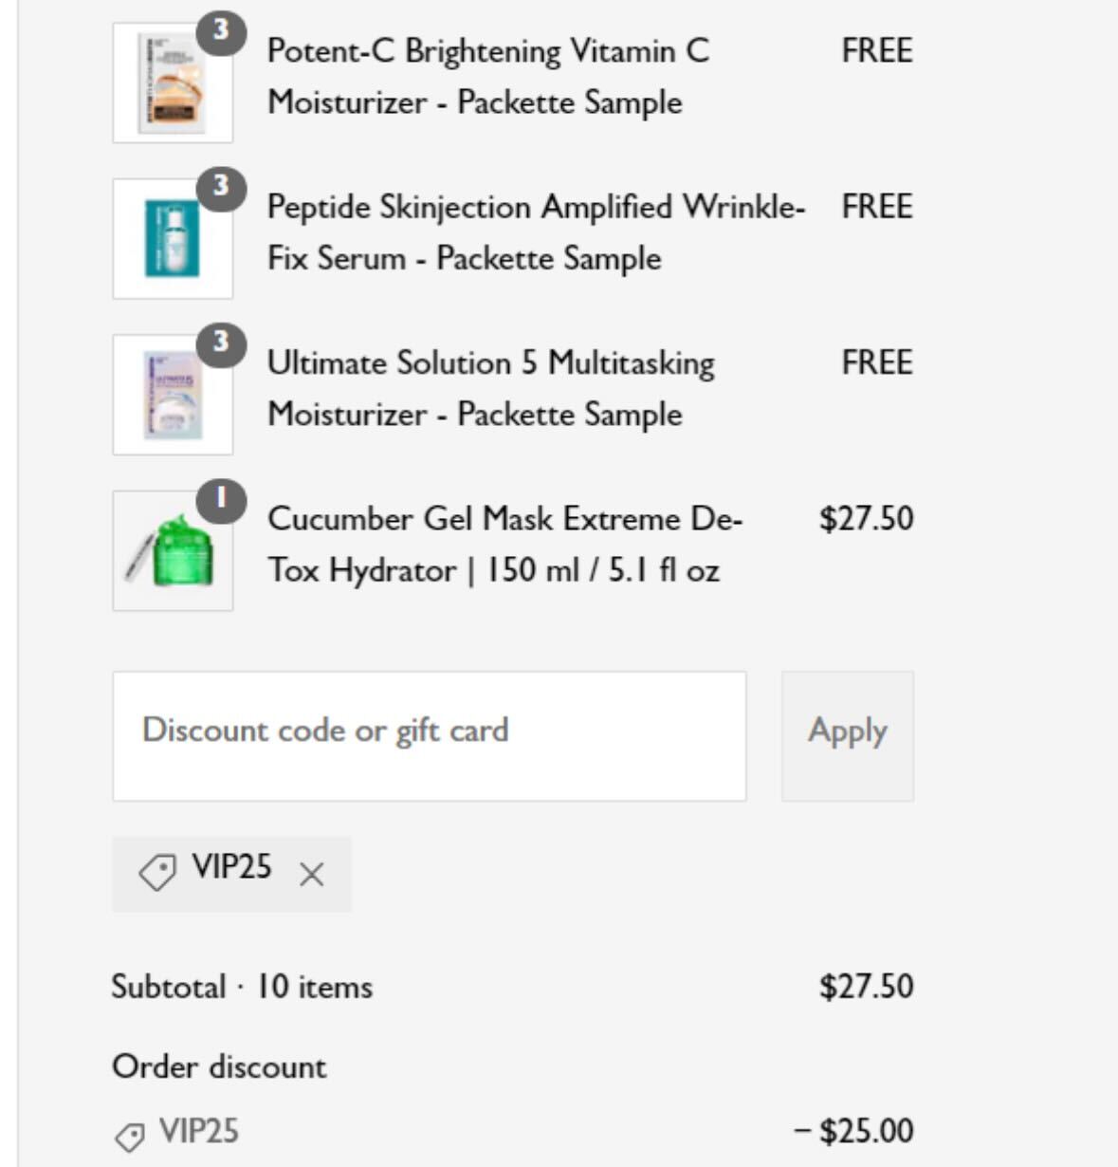Image resolution: width=1118 pixels, height=1167 pixels.
Task: Click the Cucumber Gel Mask product thumbnail
Action: (x=172, y=552)
